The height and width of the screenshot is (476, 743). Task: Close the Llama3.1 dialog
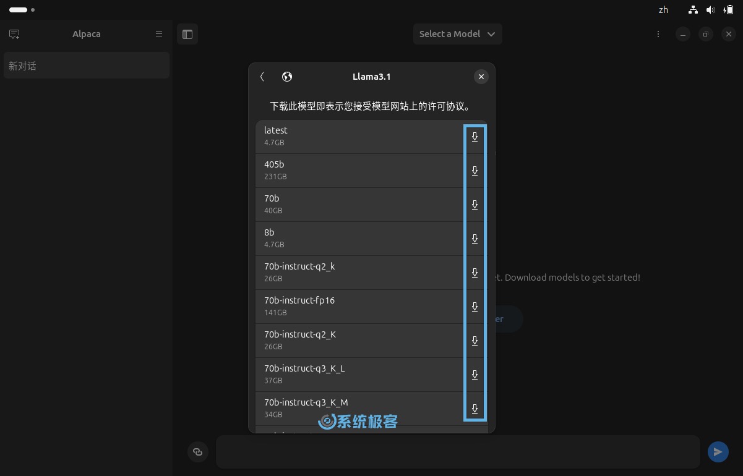coord(481,77)
